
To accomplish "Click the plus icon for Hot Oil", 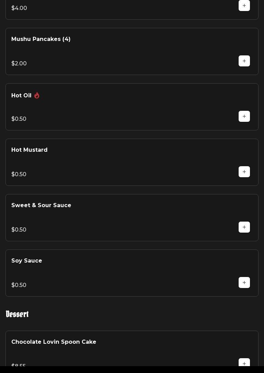I will [244, 116].
